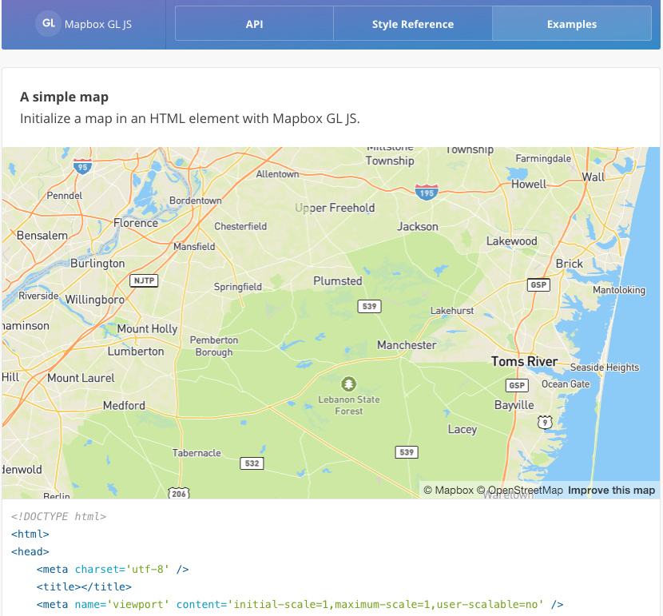Click the Plumsted map label
Viewport: 663px width, 616px height.
tap(337, 280)
